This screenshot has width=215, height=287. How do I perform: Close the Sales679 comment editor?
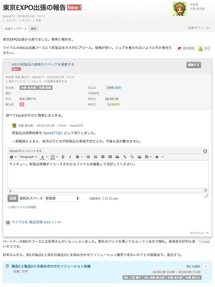coord(205,151)
